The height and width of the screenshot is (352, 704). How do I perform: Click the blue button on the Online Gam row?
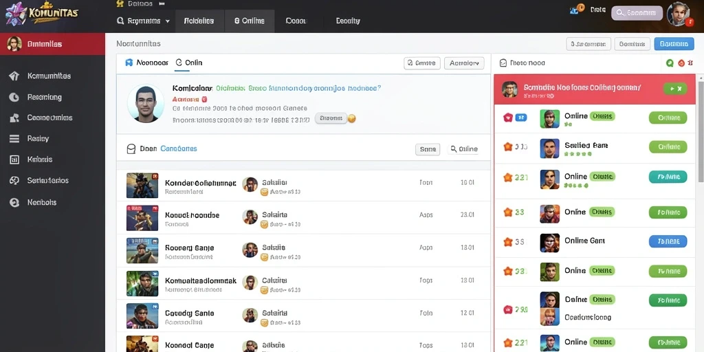668,241
